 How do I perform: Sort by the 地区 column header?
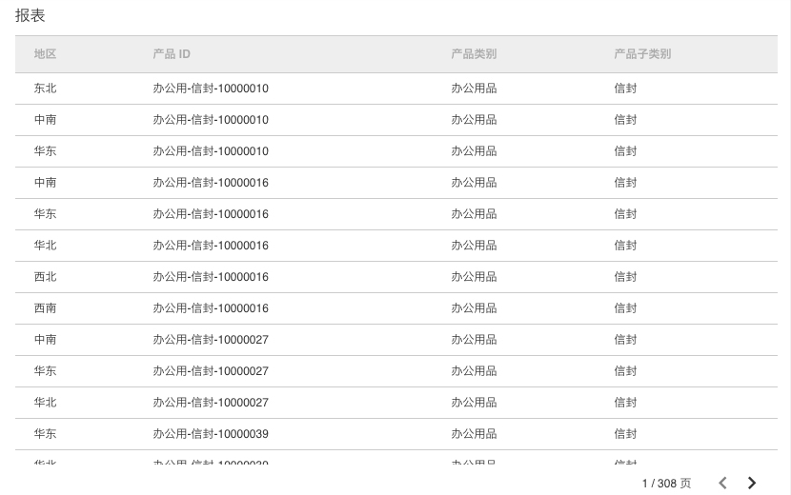tap(45, 54)
